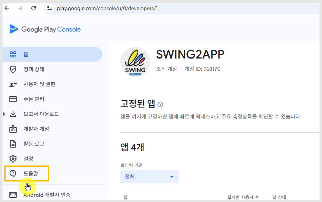
Task: Click the Settings gear icon
Action: coord(13,159)
